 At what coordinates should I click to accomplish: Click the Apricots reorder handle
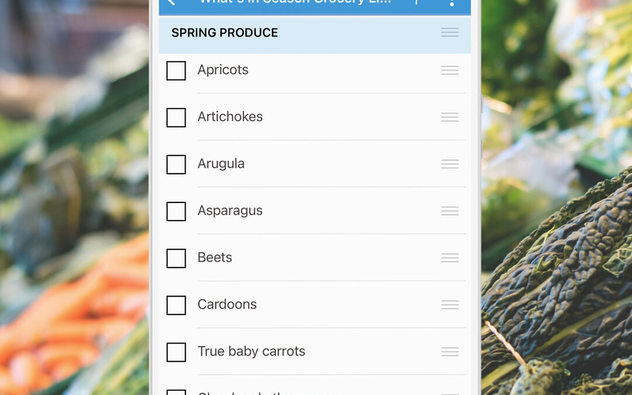(x=450, y=71)
